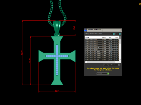Screen dimensions: 141x105
Task: Toggle the cyan button left of User
Action: coord(114,34)
